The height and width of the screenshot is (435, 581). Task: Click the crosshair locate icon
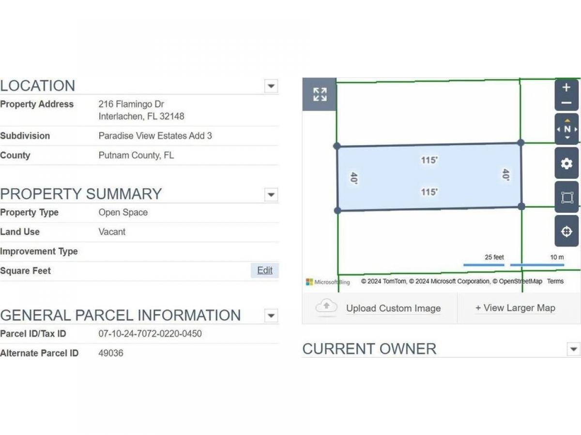(566, 232)
